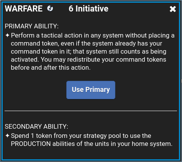
Task: Click the line "command token, even if the system"
Action: [x=86, y=44]
